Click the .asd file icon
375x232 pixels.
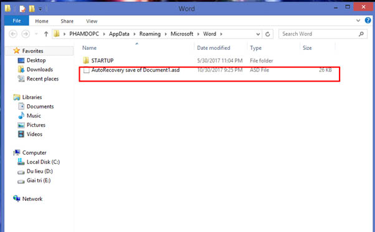(x=87, y=70)
